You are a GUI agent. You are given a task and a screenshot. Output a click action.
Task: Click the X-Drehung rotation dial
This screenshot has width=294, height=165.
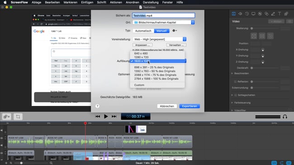click(x=263, y=50)
